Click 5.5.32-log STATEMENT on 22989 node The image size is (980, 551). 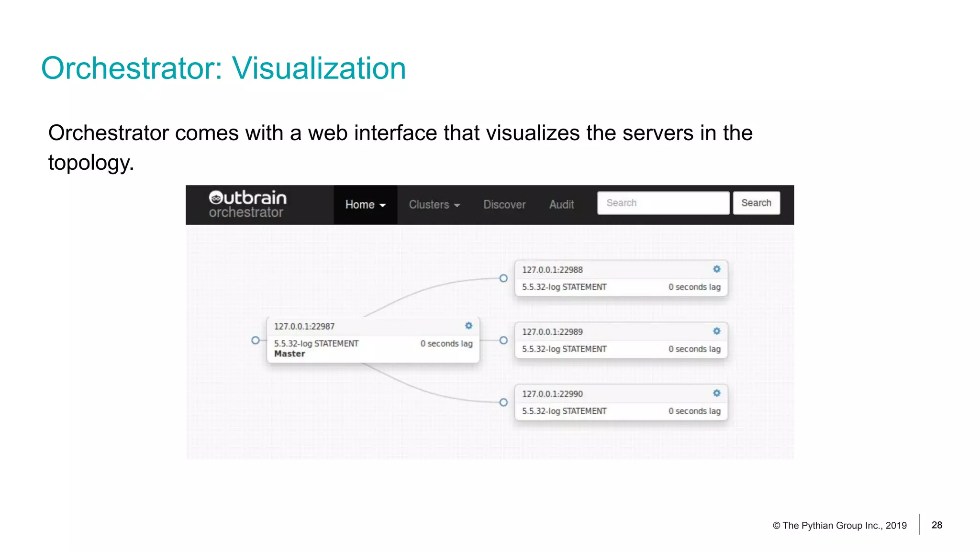[x=564, y=349]
